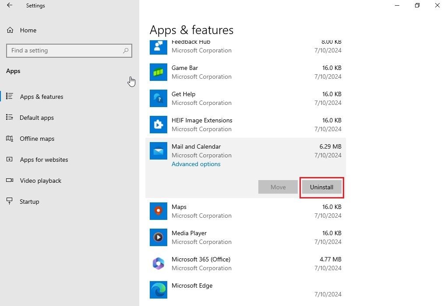Click the Apps & features page heading
The height and width of the screenshot is (306, 444).
coord(191,30)
